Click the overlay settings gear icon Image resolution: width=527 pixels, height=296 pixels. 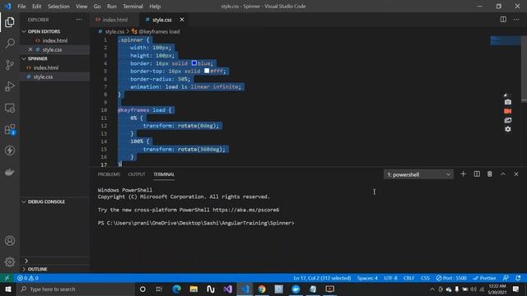click(x=507, y=129)
